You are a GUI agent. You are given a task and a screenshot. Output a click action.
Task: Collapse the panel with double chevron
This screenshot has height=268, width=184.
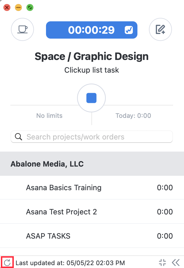pos(176,263)
